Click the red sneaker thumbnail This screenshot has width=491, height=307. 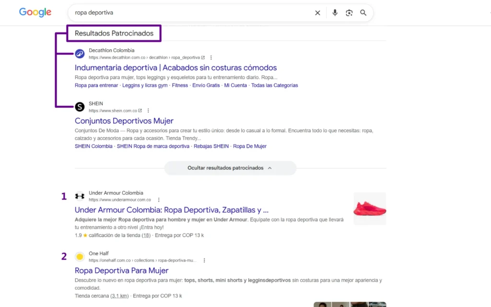370,208
